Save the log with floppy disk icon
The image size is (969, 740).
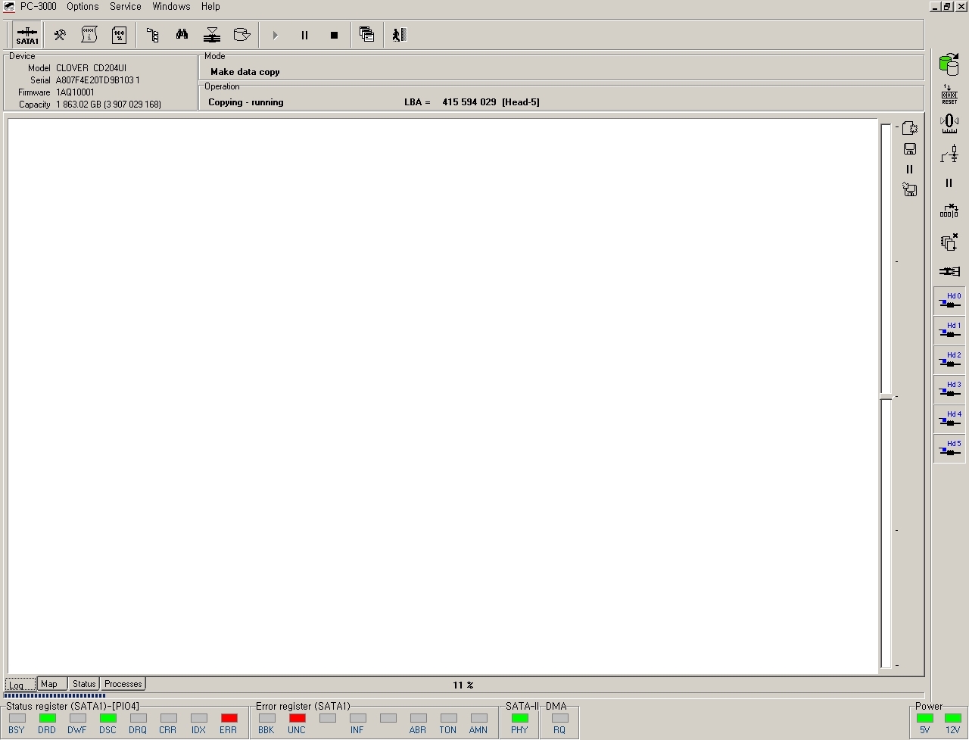pyautogui.click(x=910, y=149)
